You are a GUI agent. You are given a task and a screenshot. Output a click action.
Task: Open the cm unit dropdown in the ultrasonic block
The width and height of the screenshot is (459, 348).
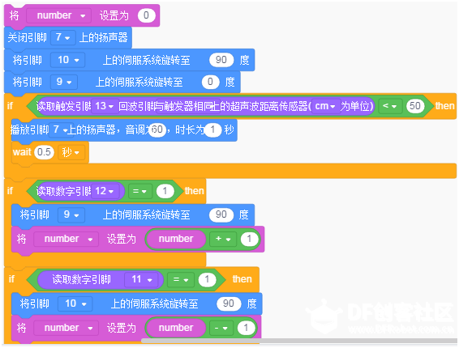[x=325, y=106]
